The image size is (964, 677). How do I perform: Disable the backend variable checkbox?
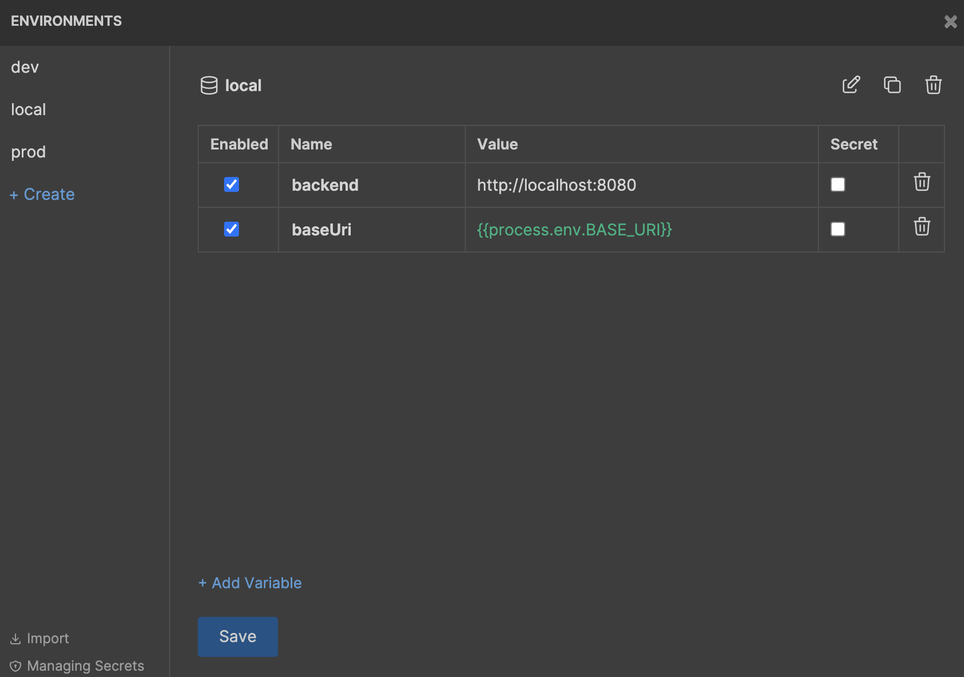pyautogui.click(x=232, y=184)
